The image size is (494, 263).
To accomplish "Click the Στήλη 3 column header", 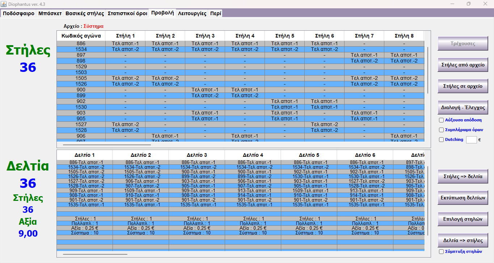I will click(x=205, y=36).
